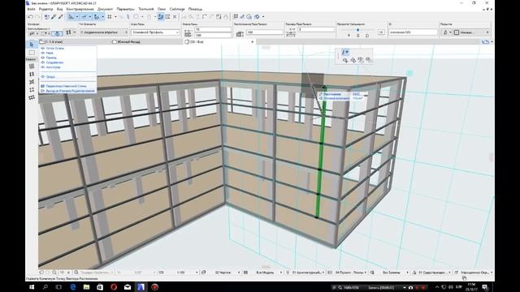This screenshot has height=292, width=520.
Task: Open the Документ menu
Action: [x=105, y=9]
